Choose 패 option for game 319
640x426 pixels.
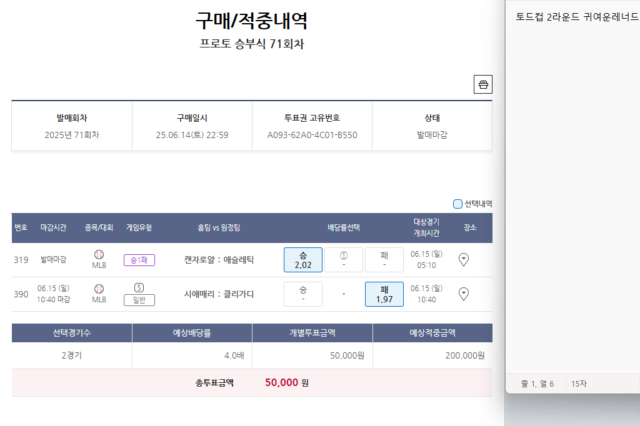coord(384,260)
